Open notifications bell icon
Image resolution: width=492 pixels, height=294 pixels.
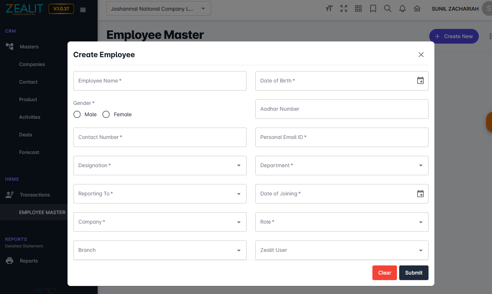[402, 8]
